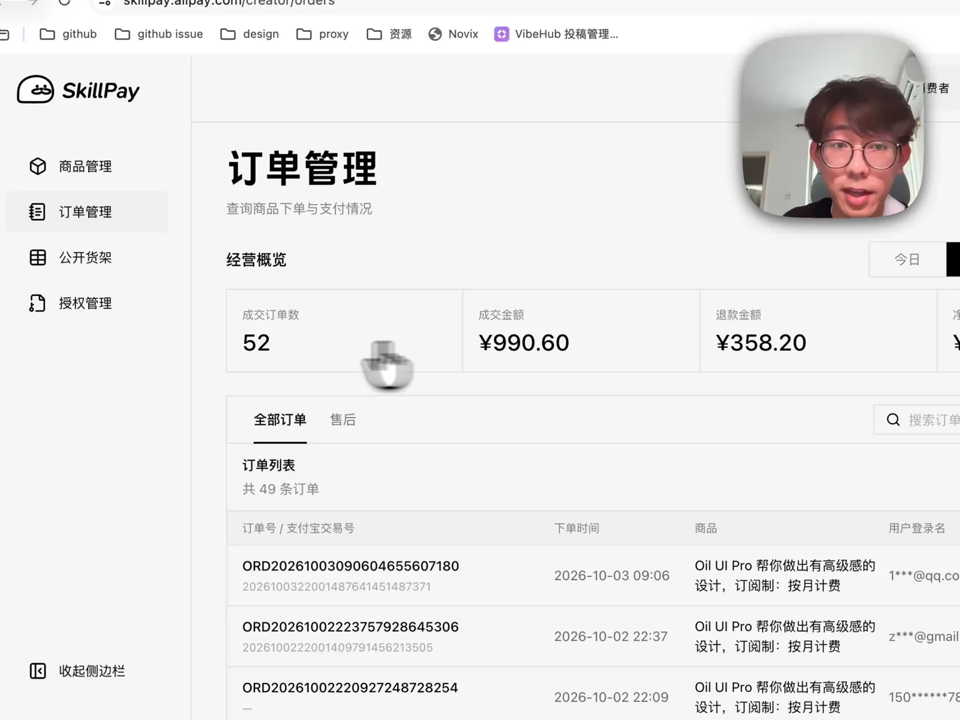
Task: Click the SkillPay logo icon
Action: 35,90
